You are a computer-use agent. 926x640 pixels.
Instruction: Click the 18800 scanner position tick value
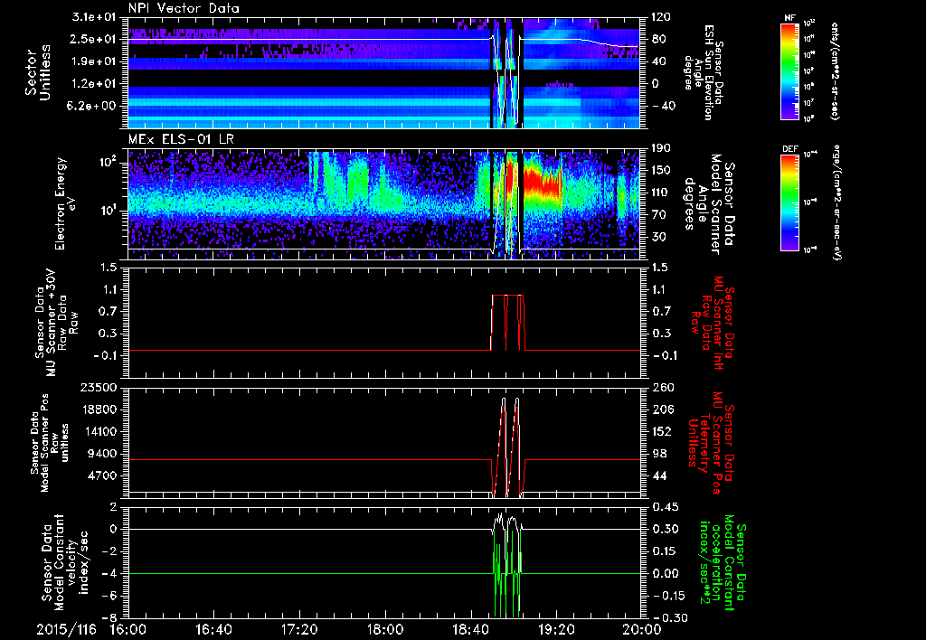click(99, 409)
